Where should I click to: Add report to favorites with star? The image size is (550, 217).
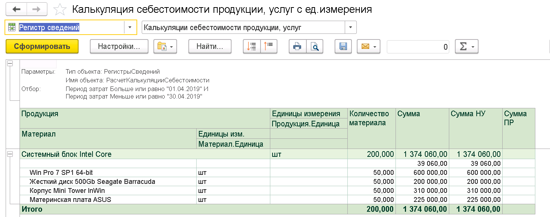(60, 9)
